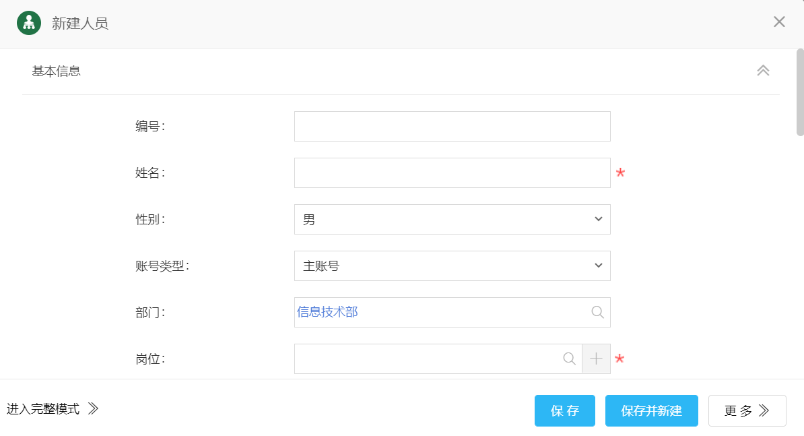Switch to 进入完整模式
The width and height of the screenshot is (804, 436).
(53, 409)
